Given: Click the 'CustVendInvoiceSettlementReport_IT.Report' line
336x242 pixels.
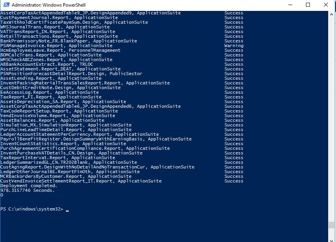Looking at the screenshot, I should pos(81,181).
